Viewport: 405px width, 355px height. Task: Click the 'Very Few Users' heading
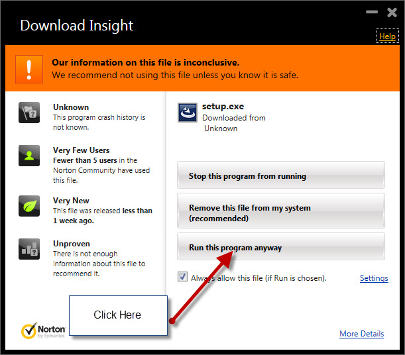81,150
